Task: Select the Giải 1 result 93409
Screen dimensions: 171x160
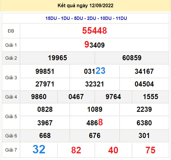Action: click(x=94, y=45)
